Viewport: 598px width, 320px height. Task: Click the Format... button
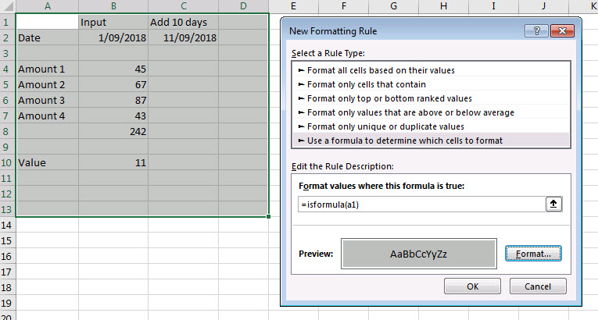(x=534, y=254)
